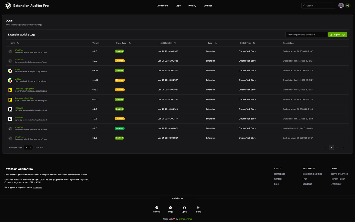Open the Homepage footer link
355x222 pixels.
280,174
